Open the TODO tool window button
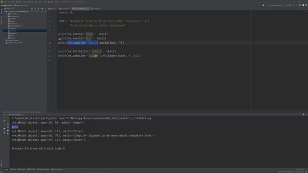 [13, 169]
